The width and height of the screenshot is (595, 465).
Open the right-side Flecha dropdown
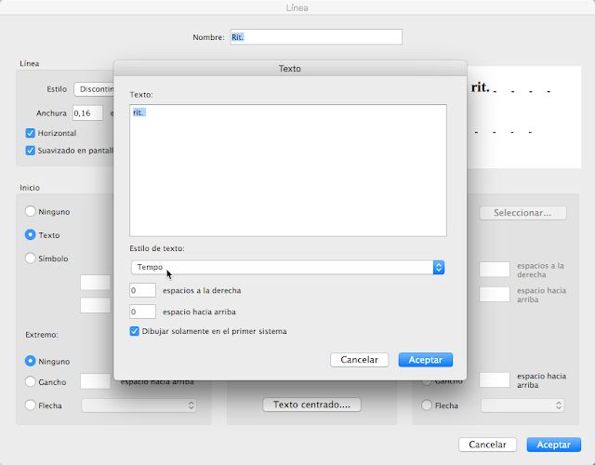(x=522, y=405)
